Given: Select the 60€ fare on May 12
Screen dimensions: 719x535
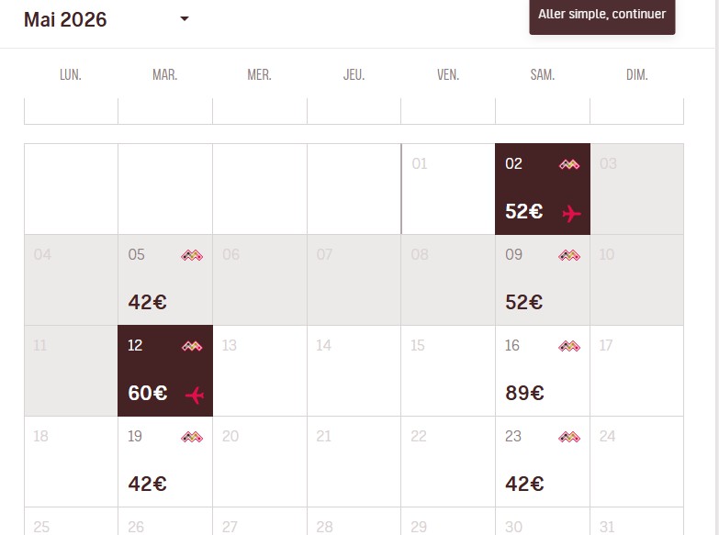Looking at the screenshot, I should tap(148, 394).
